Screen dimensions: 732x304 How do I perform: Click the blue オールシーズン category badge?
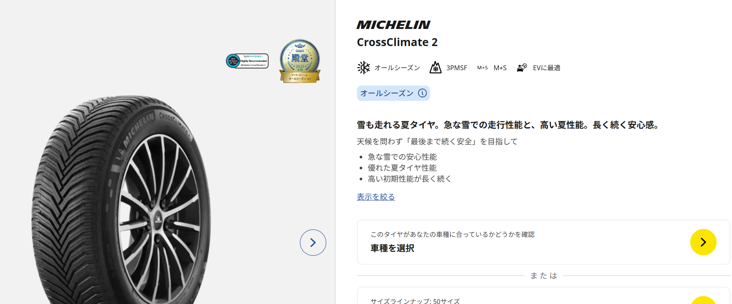393,93
